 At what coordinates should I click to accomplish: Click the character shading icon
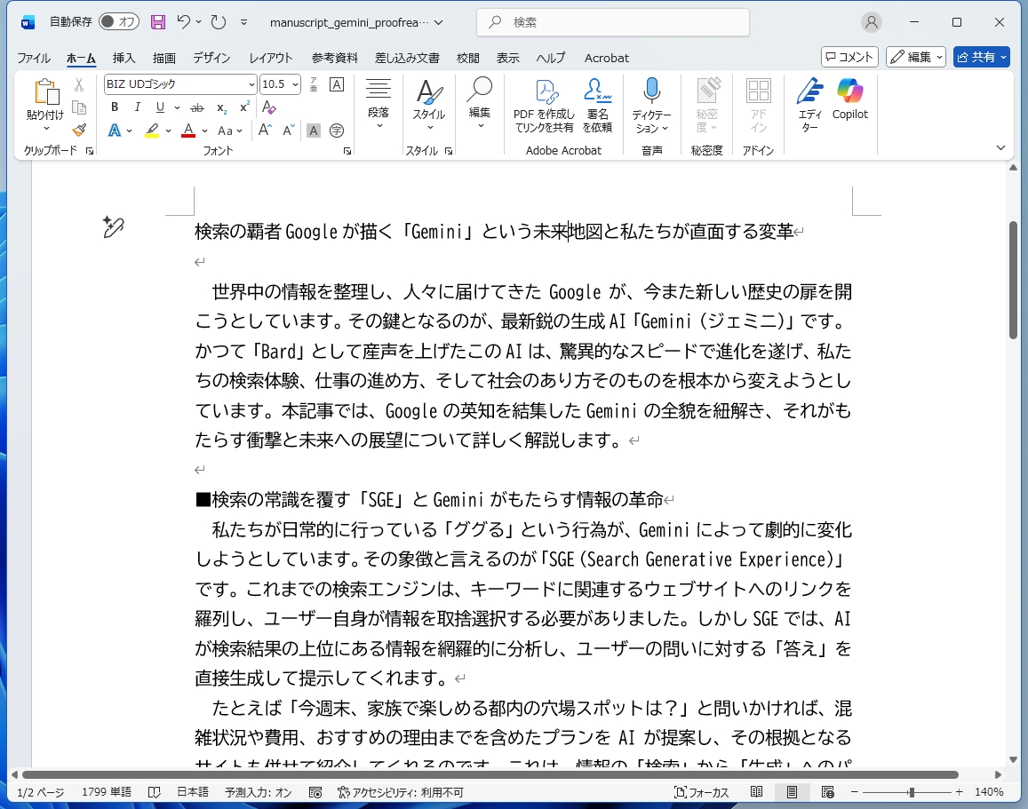[x=314, y=131]
